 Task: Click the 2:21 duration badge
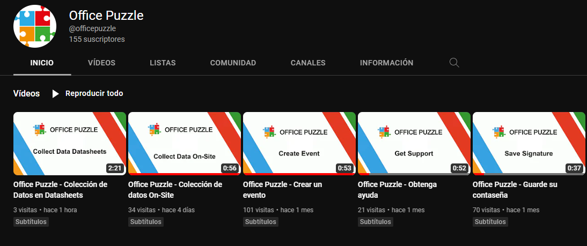coord(115,168)
